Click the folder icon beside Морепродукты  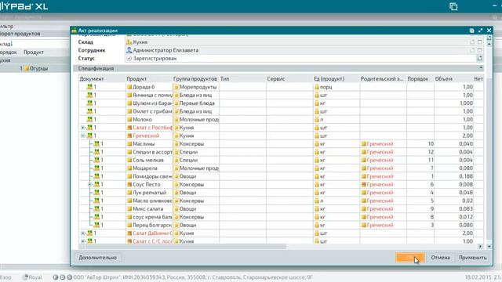[x=176, y=87]
